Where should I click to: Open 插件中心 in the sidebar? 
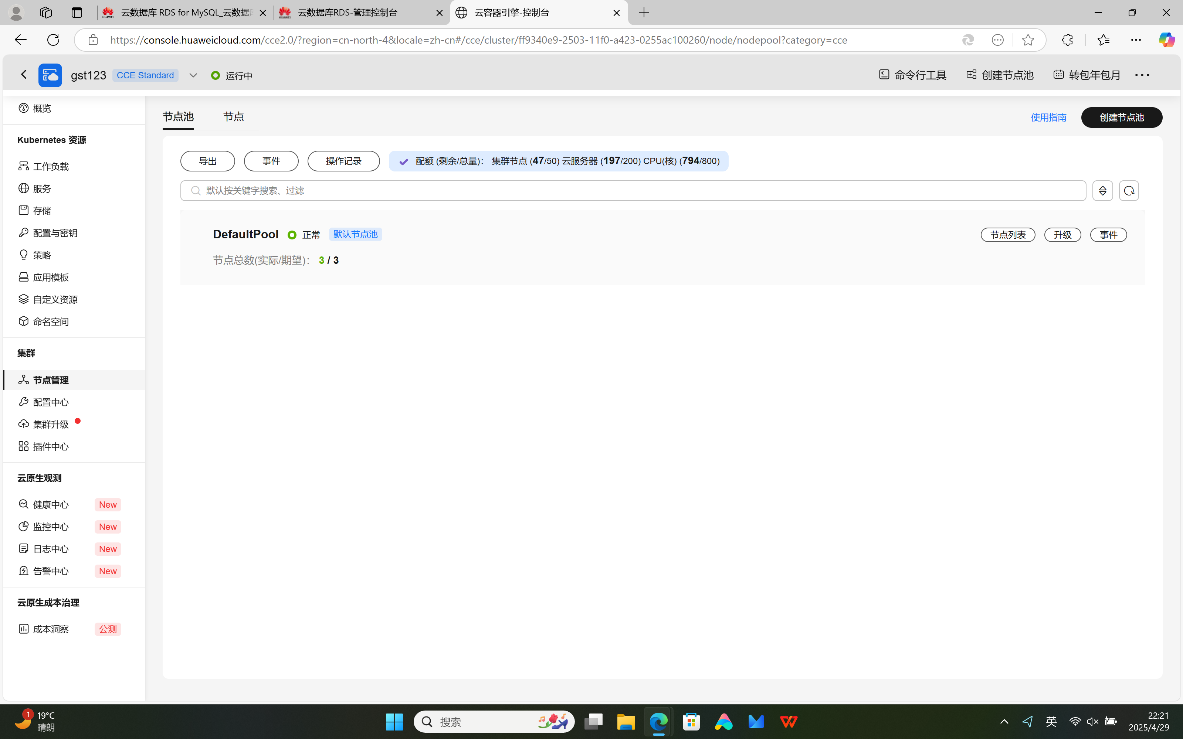tap(50, 446)
